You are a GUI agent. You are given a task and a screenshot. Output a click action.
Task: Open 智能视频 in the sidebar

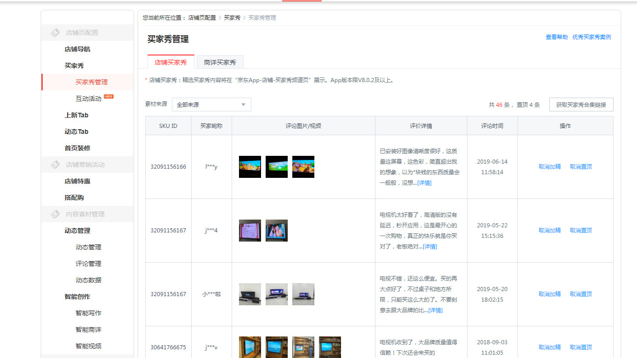tap(88, 346)
